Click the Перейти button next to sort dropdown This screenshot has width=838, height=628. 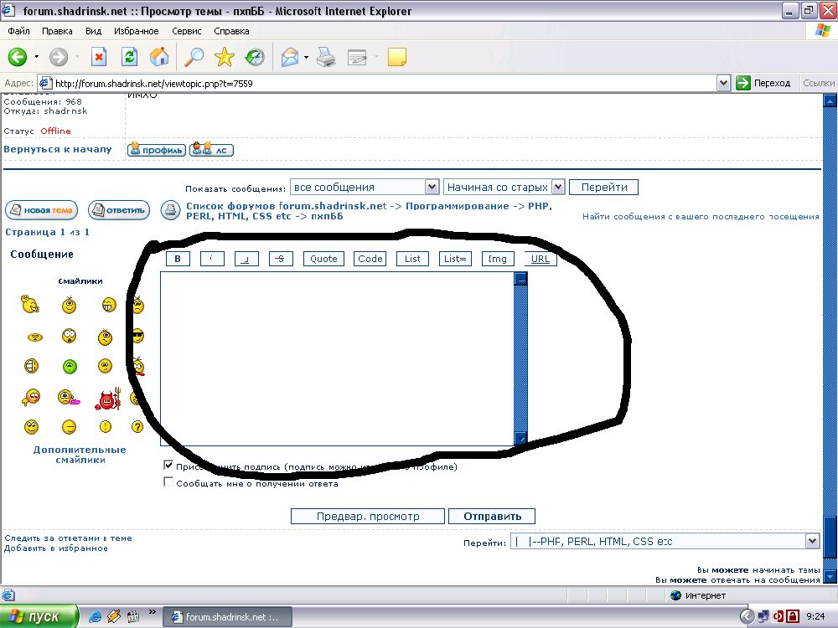[x=604, y=187]
